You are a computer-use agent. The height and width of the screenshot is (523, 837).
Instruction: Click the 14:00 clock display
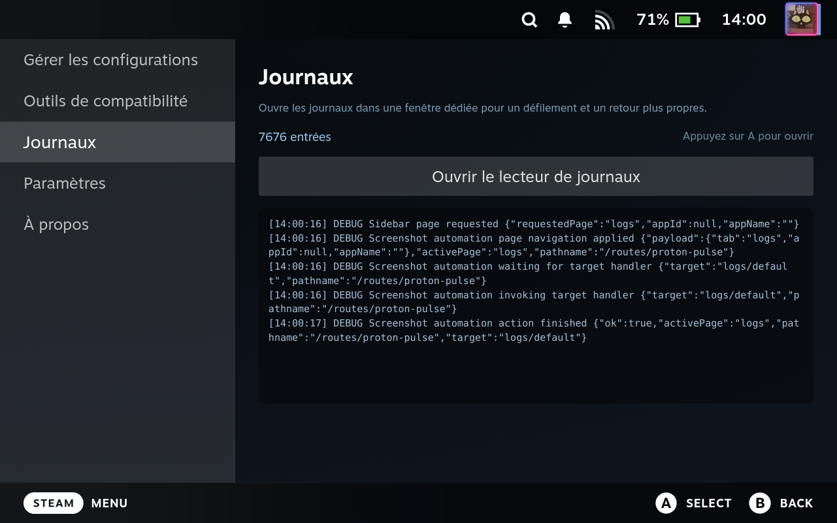(x=744, y=20)
